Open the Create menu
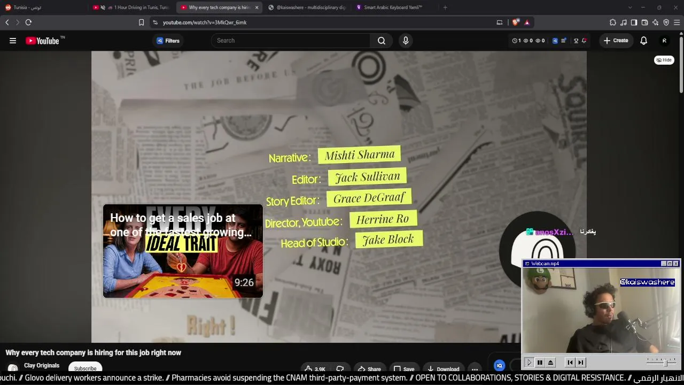Viewport: 684px width, 385px height. pos(616,41)
